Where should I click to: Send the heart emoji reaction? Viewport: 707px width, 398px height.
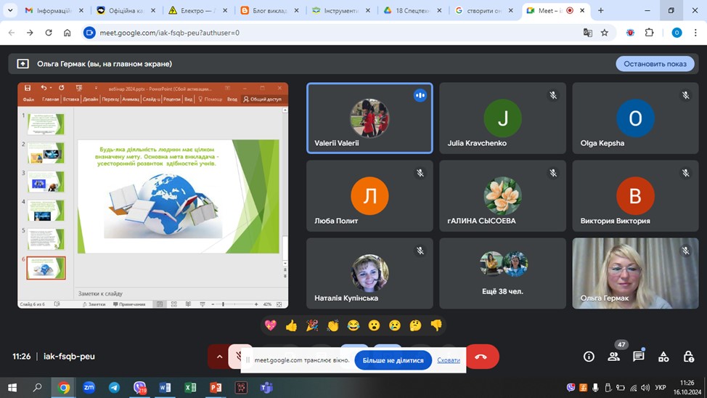tap(271, 325)
